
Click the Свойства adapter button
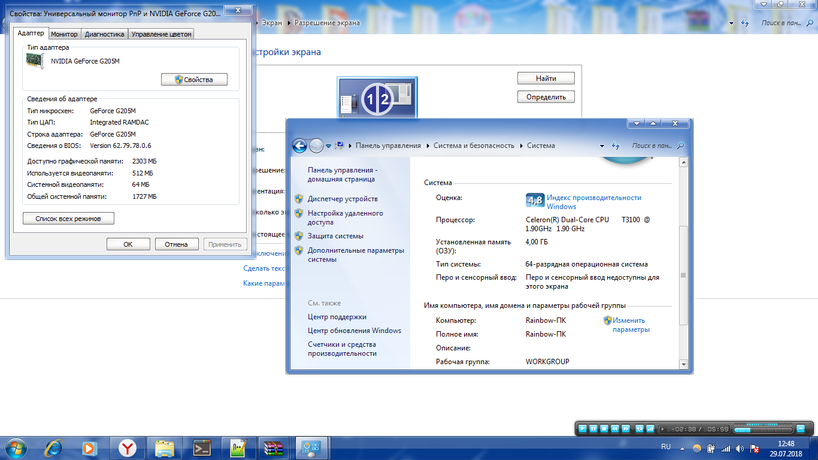click(x=195, y=80)
